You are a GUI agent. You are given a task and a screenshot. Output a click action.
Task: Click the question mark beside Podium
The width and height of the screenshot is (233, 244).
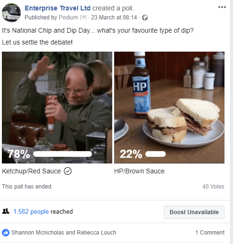click(x=83, y=17)
